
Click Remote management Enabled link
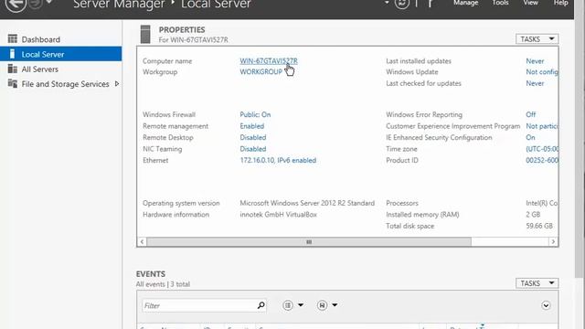[x=252, y=126]
